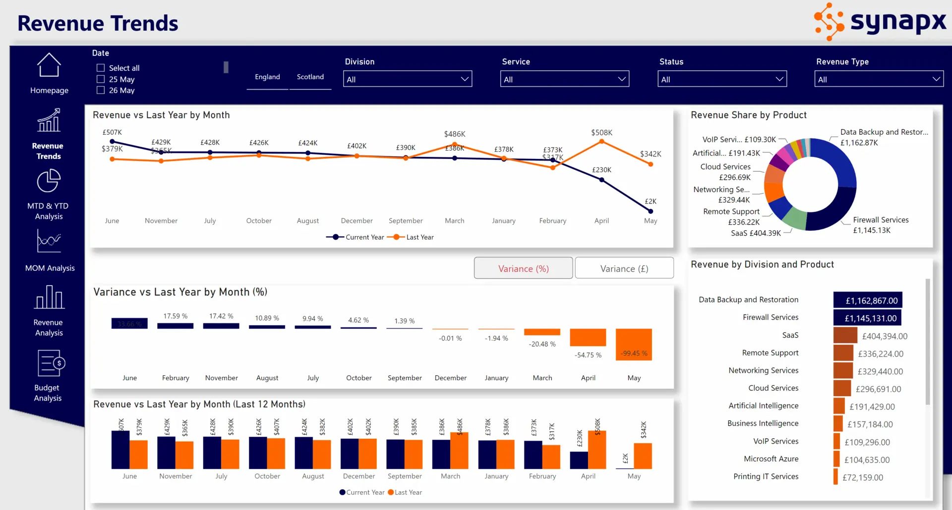
Task: Select the Revenue Trends chart icon
Action: pos(49,121)
